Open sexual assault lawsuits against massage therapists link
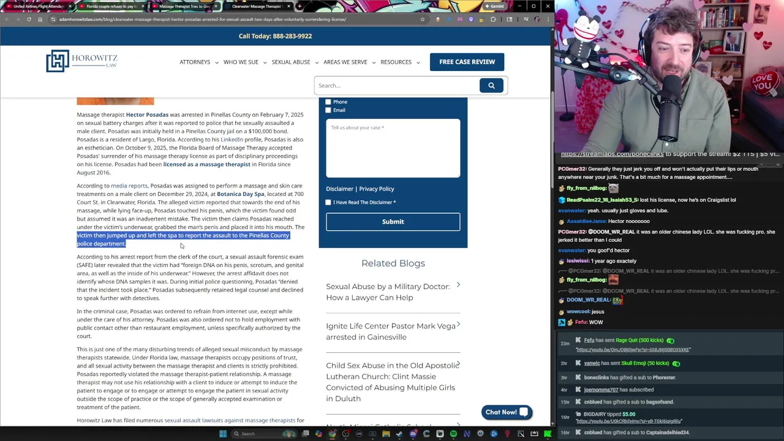 [x=230, y=421]
